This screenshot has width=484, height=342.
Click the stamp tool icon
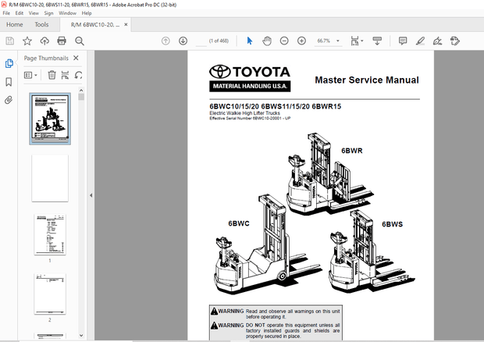pos(455,41)
